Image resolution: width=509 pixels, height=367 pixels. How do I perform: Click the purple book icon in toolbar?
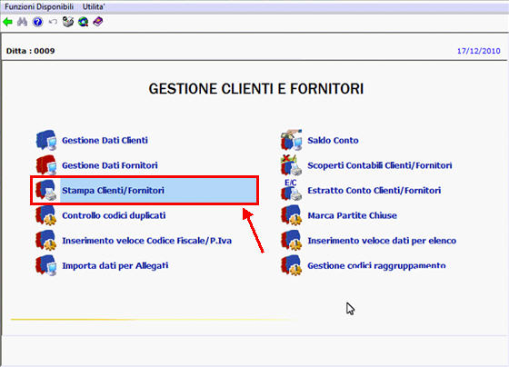[x=98, y=22]
